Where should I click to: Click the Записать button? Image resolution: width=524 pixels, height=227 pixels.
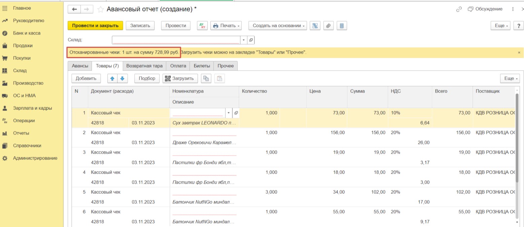[x=140, y=26]
